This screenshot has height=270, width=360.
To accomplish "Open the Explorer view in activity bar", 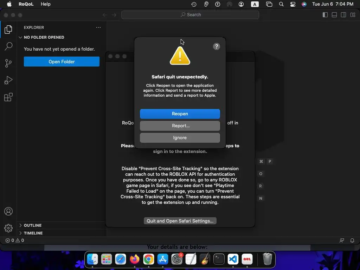I will [x=8, y=30].
